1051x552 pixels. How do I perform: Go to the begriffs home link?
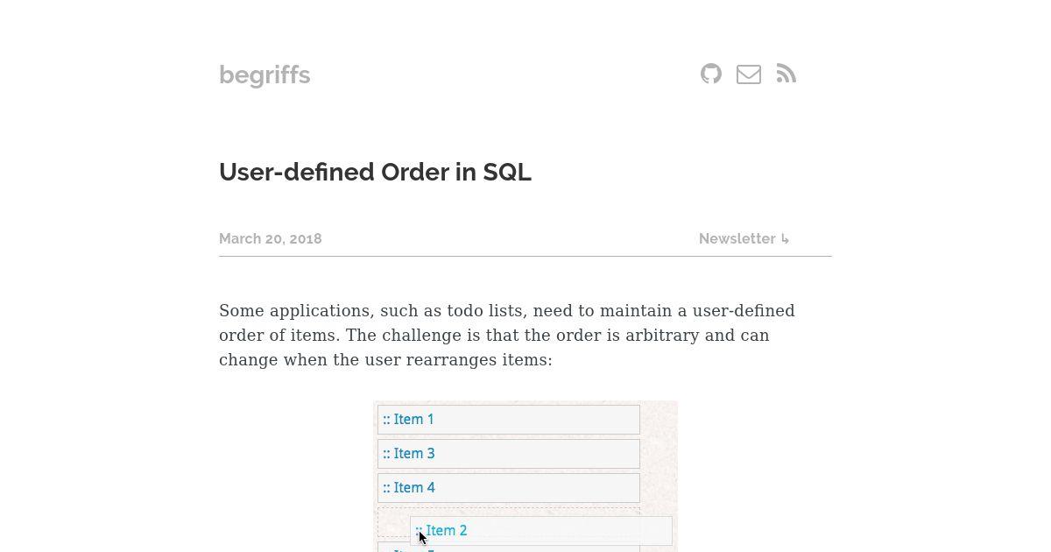click(265, 75)
